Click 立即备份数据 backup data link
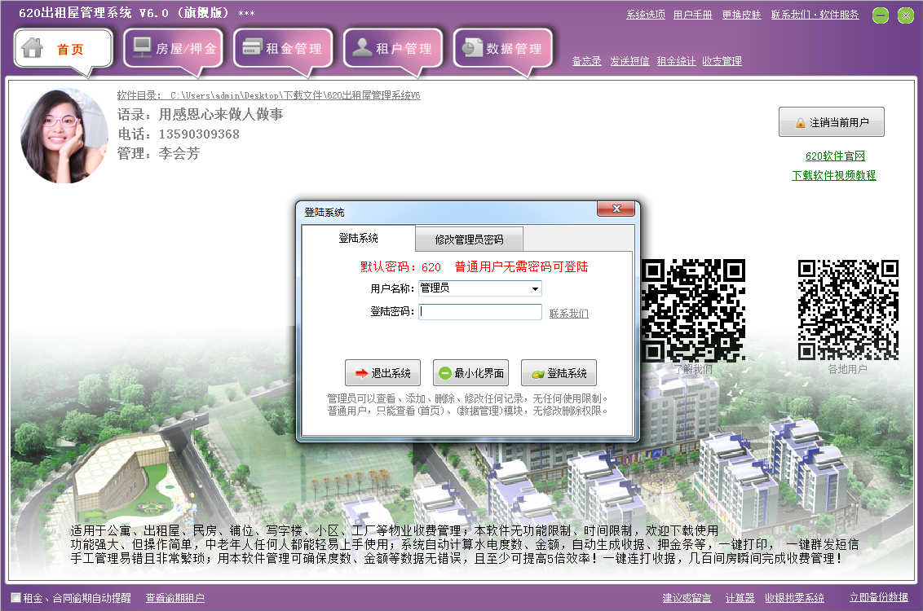This screenshot has width=923, height=611. pos(878,597)
